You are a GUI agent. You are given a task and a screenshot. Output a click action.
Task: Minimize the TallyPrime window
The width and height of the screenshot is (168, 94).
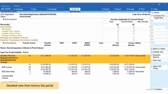[153, 5]
